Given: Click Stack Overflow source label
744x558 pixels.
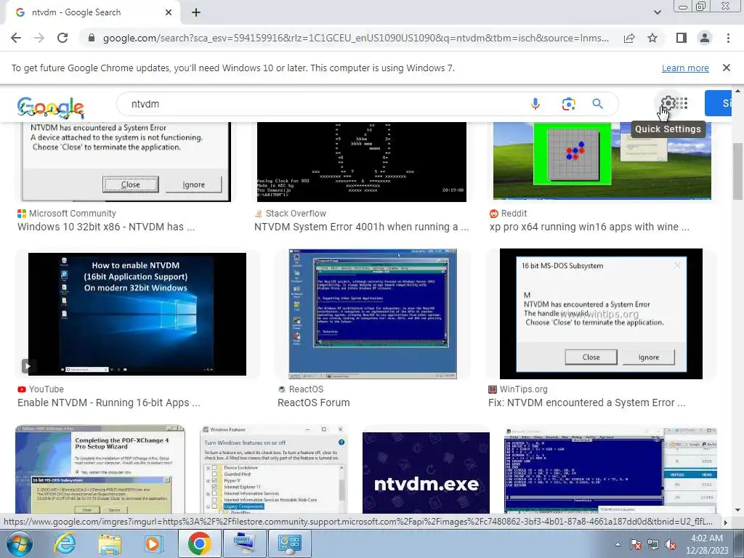Looking at the screenshot, I should [296, 214].
